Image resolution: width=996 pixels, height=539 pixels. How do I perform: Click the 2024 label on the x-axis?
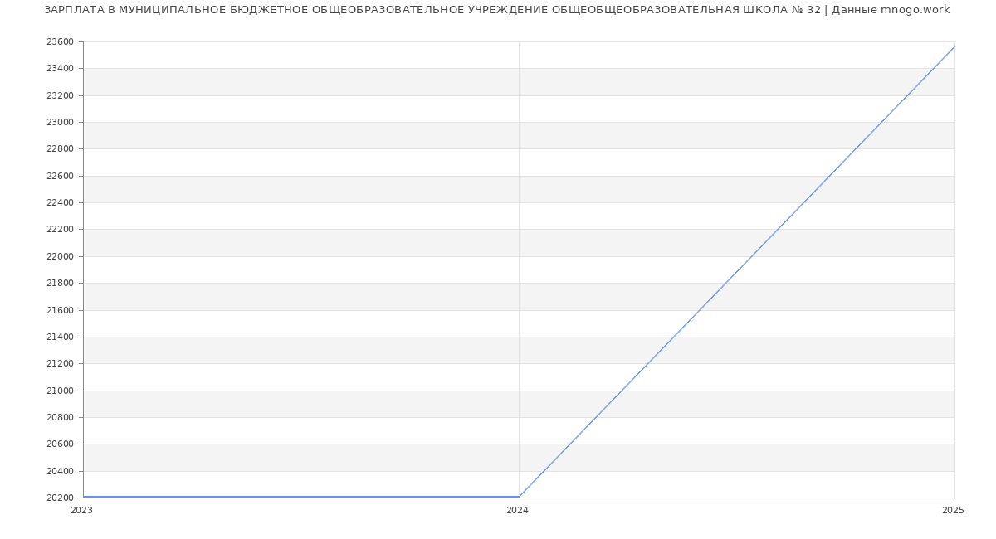coord(517,511)
